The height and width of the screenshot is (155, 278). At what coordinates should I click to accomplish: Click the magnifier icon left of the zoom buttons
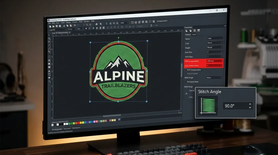tap(101, 24)
